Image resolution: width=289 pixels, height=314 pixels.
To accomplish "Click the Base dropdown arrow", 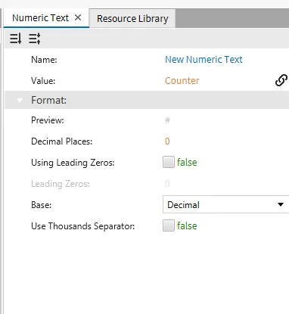I will 281,204.
